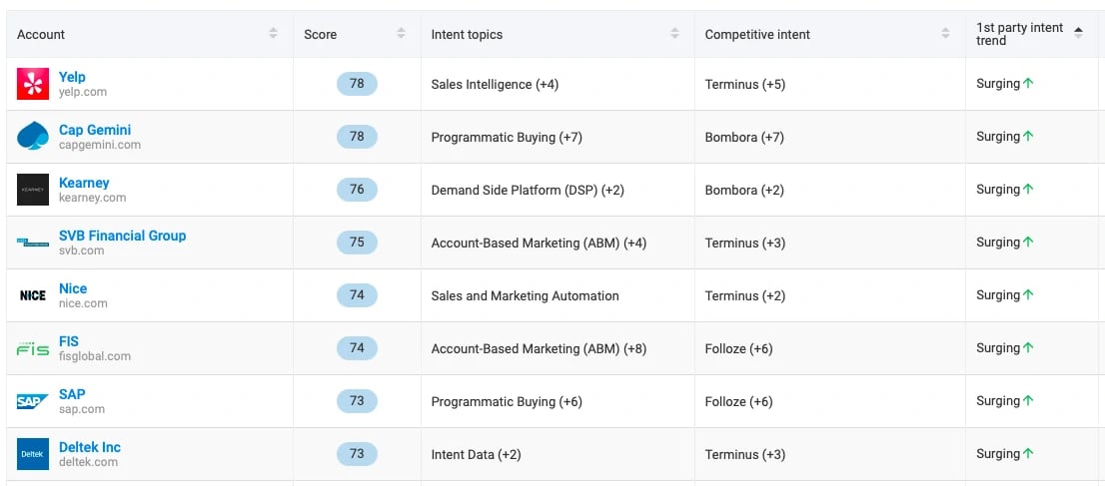Click the Account column header label

tap(41, 35)
